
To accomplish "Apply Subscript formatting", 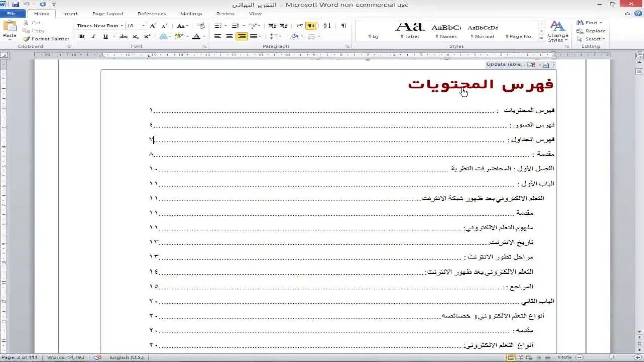I will [x=135, y=36].
